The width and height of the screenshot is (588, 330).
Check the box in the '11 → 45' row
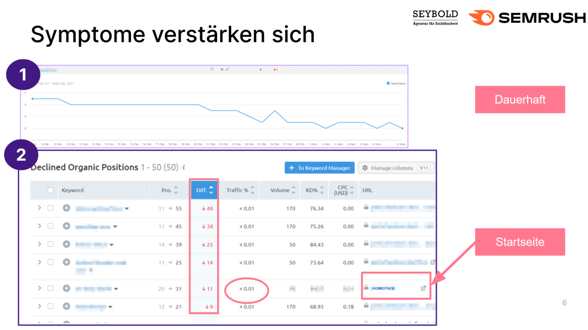(50, 226)
